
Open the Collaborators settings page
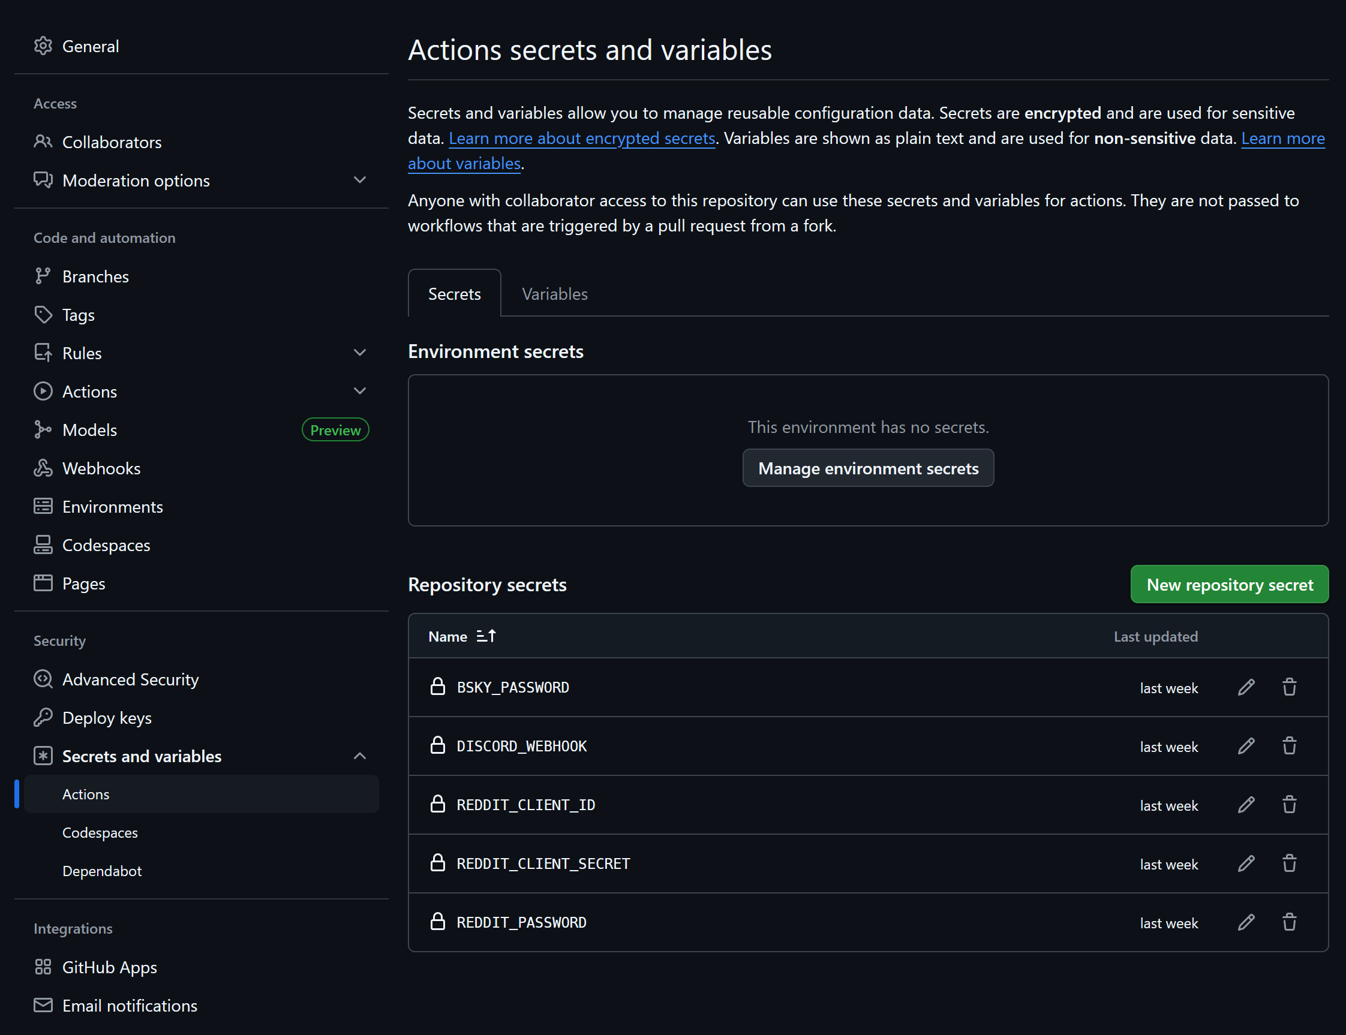[112, 142]
